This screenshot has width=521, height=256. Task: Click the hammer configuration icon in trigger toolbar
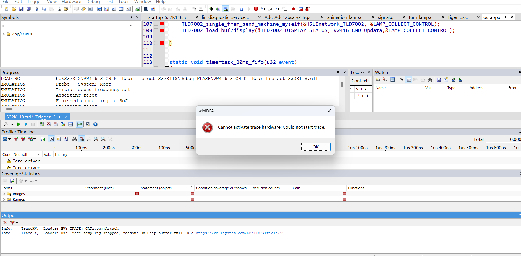click(6, 124)
